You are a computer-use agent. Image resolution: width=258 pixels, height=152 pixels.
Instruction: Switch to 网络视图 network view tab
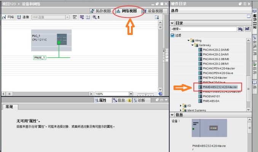pos(127,11)
